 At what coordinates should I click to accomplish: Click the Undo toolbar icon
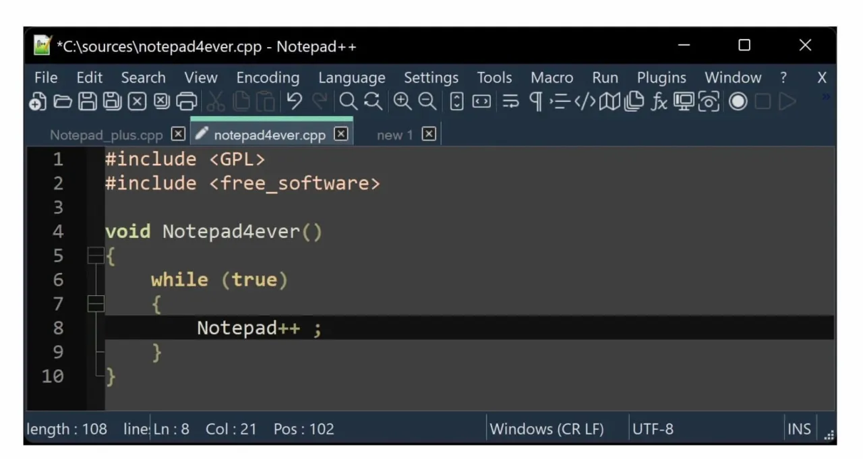[293, 101]
